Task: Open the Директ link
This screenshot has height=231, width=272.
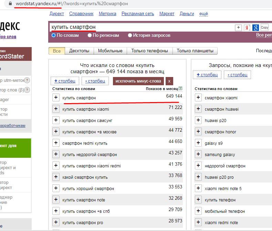Action: pos(57,14)
